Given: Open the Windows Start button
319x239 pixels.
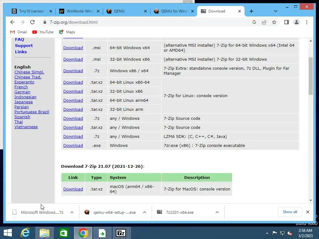Looking at the screenshot, I should (8, 233).
